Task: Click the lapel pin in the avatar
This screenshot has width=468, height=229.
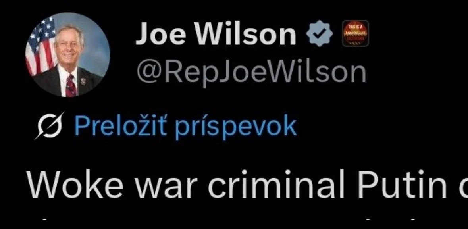Action: pyautogui.click(x=83, y=81)
